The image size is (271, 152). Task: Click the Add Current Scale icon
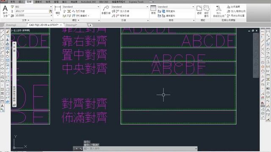(218, 8)
